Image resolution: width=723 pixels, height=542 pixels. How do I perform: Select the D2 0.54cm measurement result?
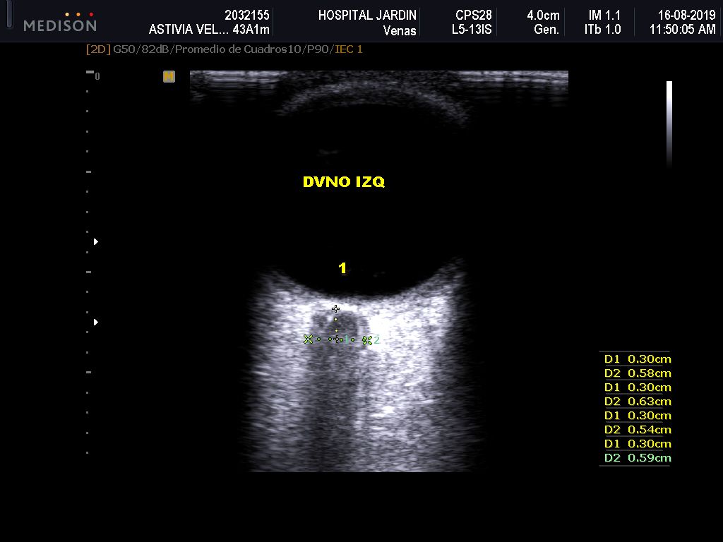(x=637, y=430)
